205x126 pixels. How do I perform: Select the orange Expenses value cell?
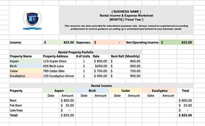tap(109, 42)
